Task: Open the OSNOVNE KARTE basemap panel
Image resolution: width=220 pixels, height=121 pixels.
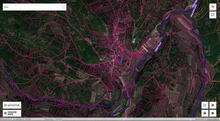Action: 12,113
